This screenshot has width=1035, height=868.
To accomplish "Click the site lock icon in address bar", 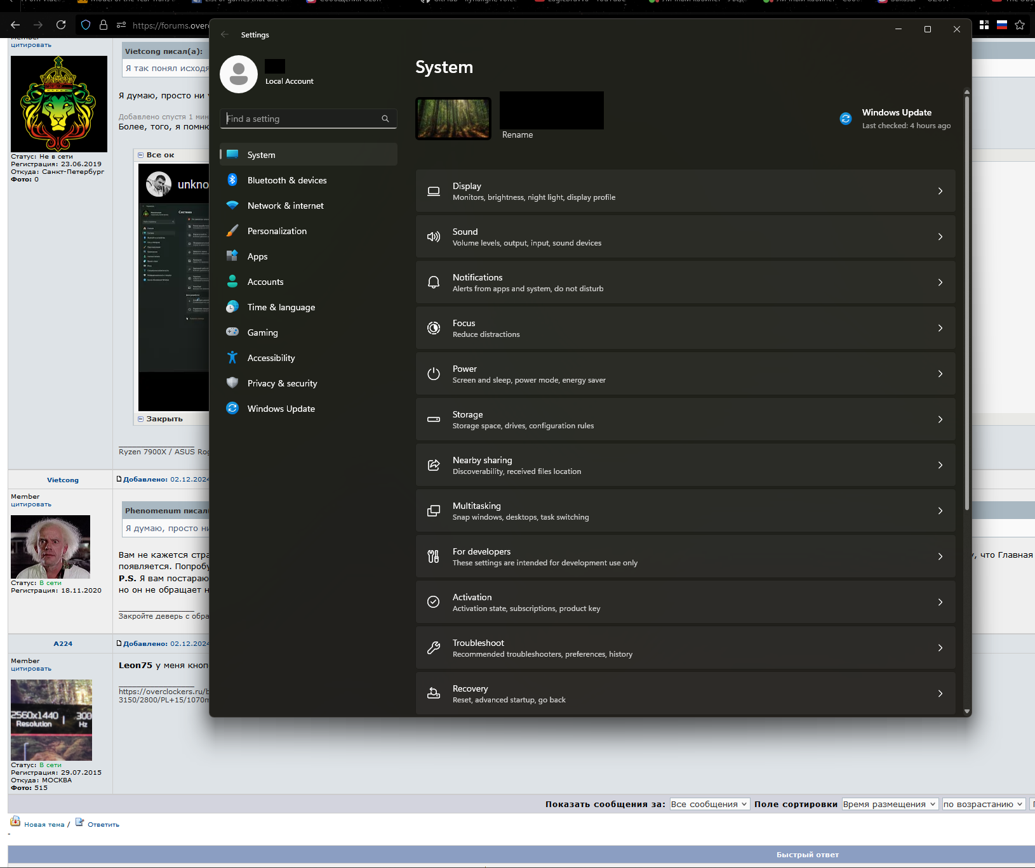I will [x=103, y=25].
